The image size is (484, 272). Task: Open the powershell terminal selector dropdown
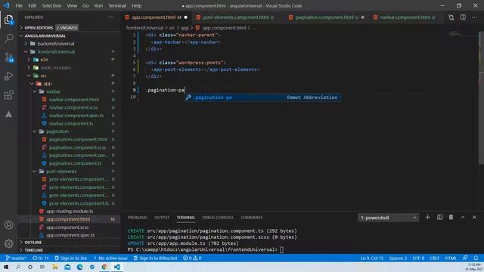click(388, 218)
